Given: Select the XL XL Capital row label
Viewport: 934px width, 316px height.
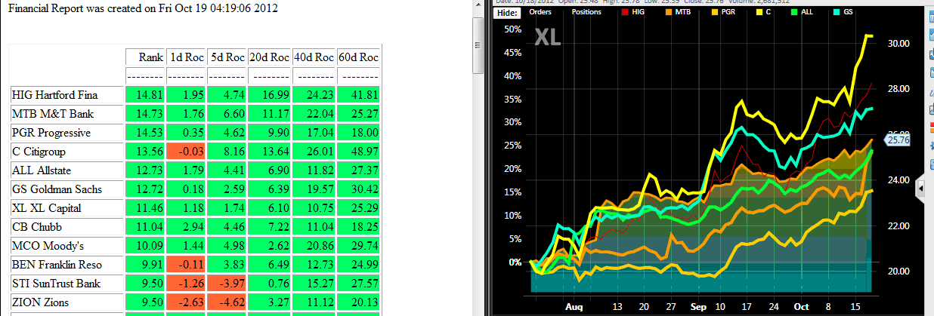Looking at the screenshot, I should (x=66, y=208).
